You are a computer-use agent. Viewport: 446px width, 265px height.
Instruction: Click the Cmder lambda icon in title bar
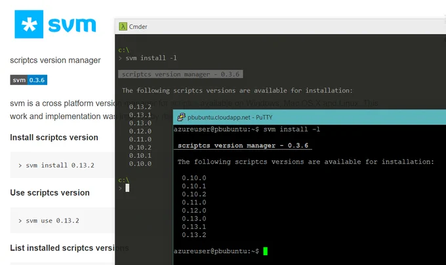pos(123,27)
